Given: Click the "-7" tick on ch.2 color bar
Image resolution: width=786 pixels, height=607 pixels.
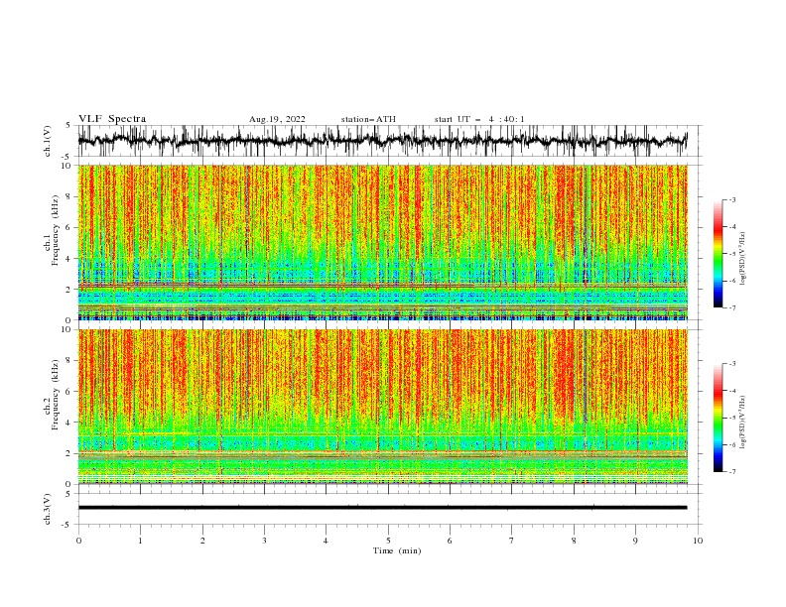Looking at the screenshot, I should (731, 471).
